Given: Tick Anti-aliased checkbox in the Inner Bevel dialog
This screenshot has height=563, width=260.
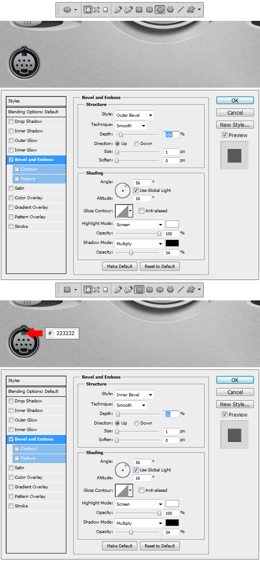Looking at the screenshot, I should click(x=141, y=491).
